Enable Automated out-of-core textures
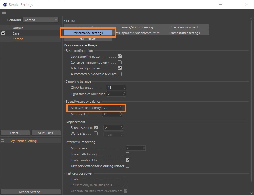The width and height of the screenshot is (254, 195). 120,74
